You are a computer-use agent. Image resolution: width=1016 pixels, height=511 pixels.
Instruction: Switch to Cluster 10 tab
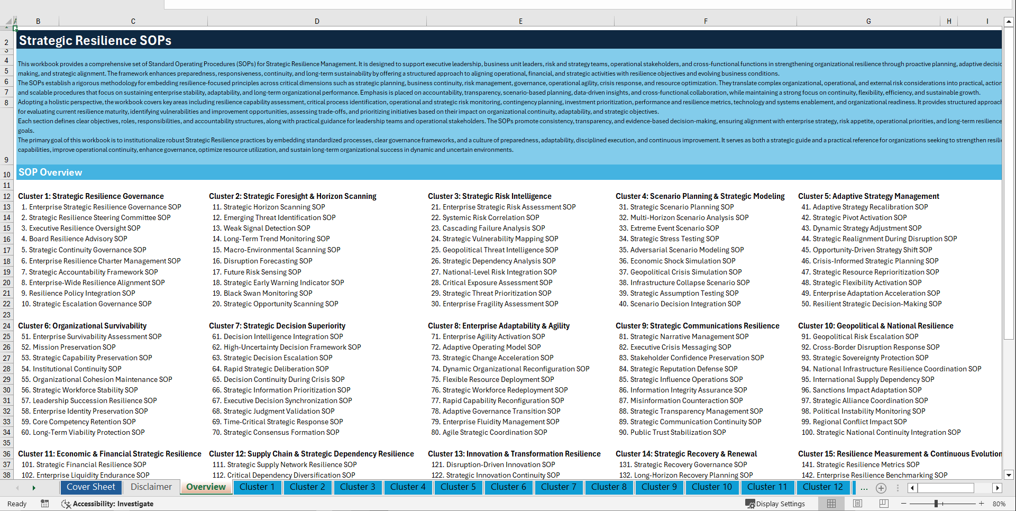point(712,487)
